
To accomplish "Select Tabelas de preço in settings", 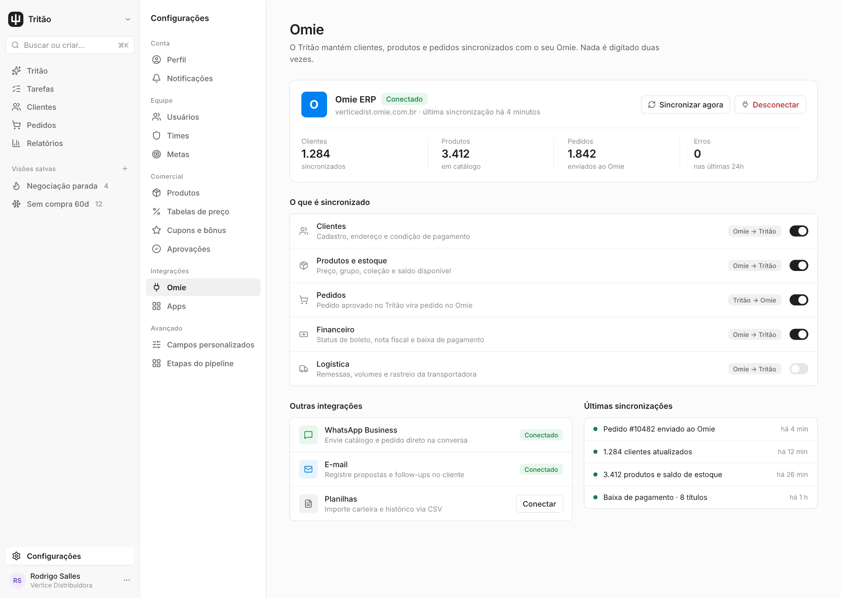I will point(203,211).
